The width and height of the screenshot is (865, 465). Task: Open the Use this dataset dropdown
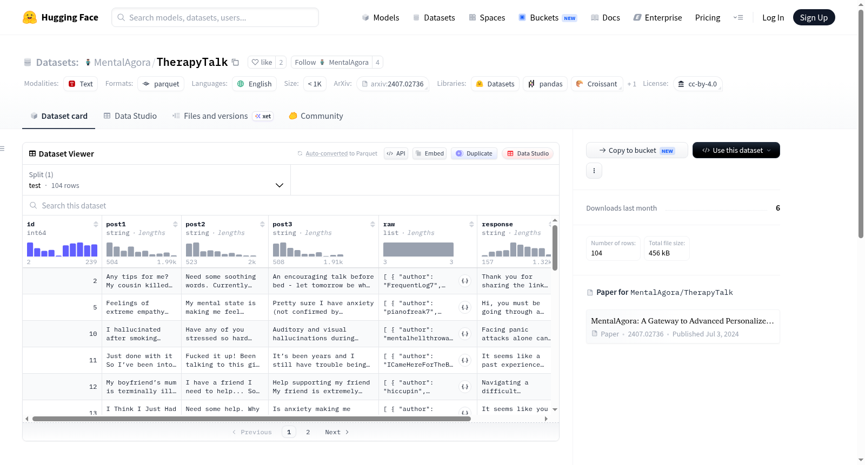pos(736,150)
